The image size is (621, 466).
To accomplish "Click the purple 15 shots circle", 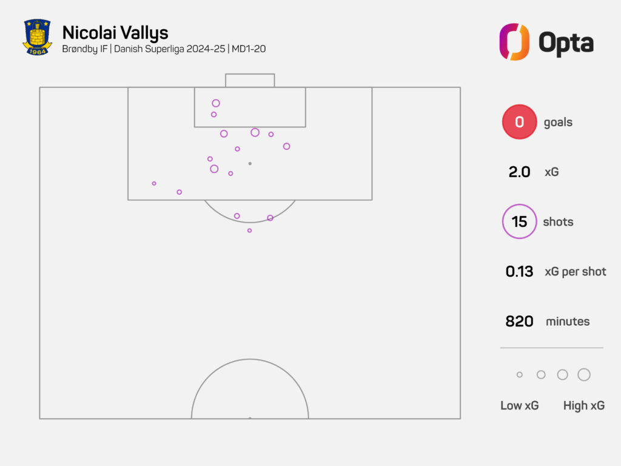I will 519,221.
